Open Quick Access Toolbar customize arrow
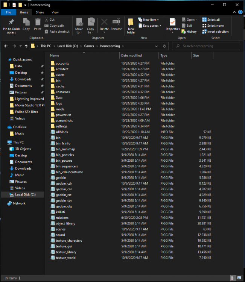245x282 pixels. [25, 5]
